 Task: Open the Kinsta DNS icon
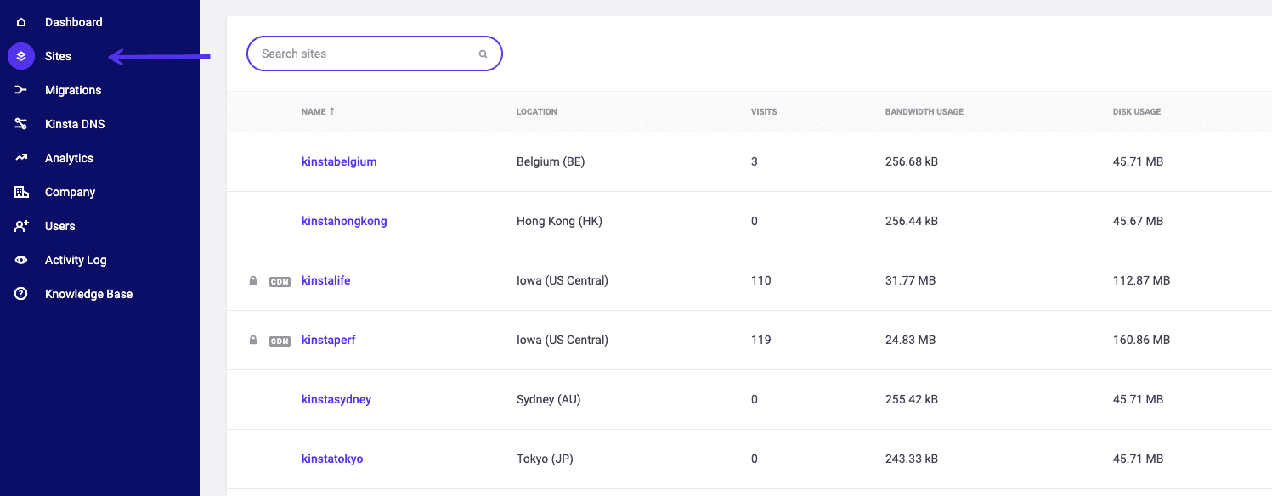[21, 123]
